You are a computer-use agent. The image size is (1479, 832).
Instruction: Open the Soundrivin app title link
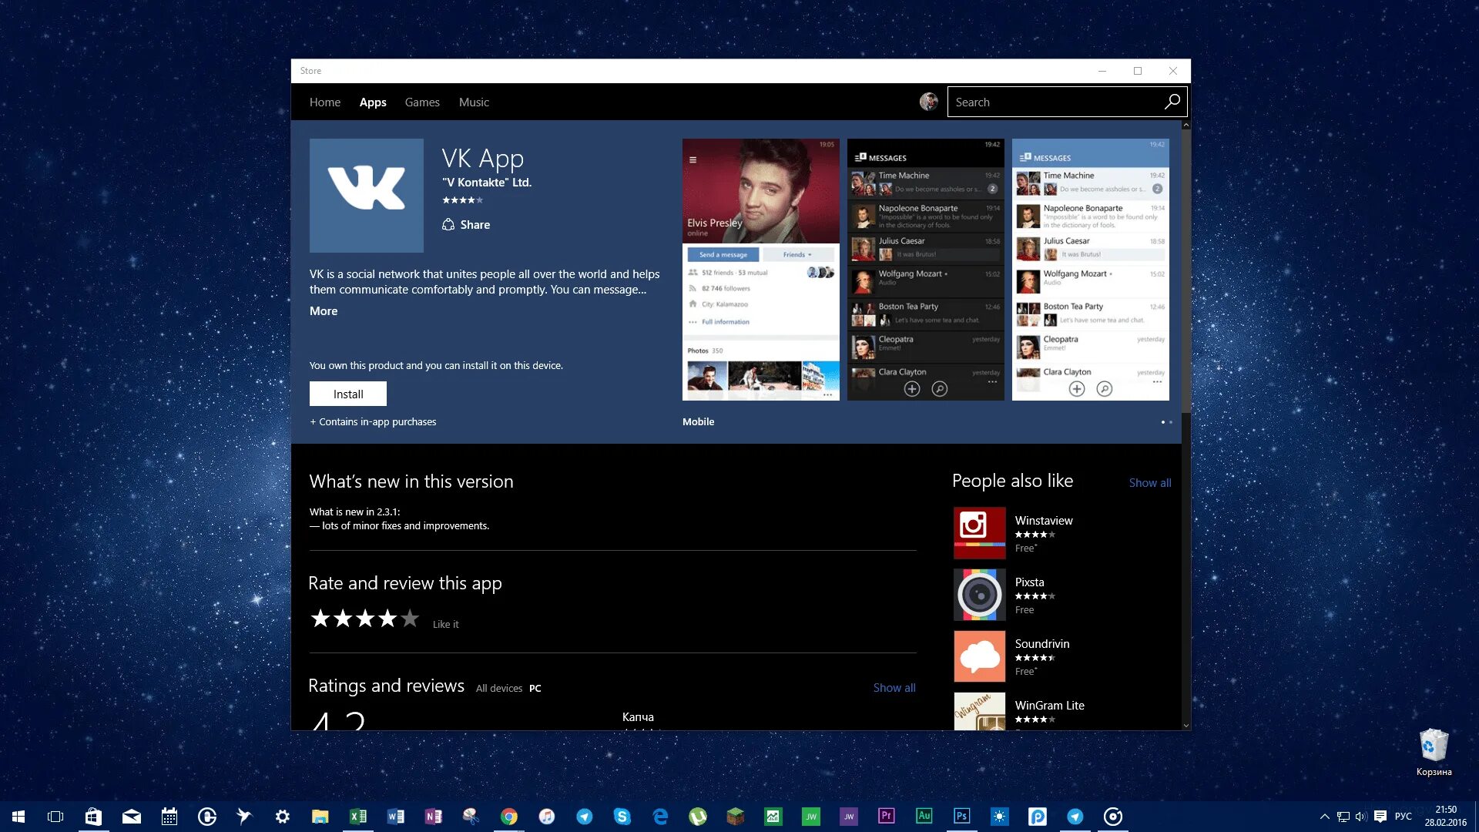(x=1042, y=644)
